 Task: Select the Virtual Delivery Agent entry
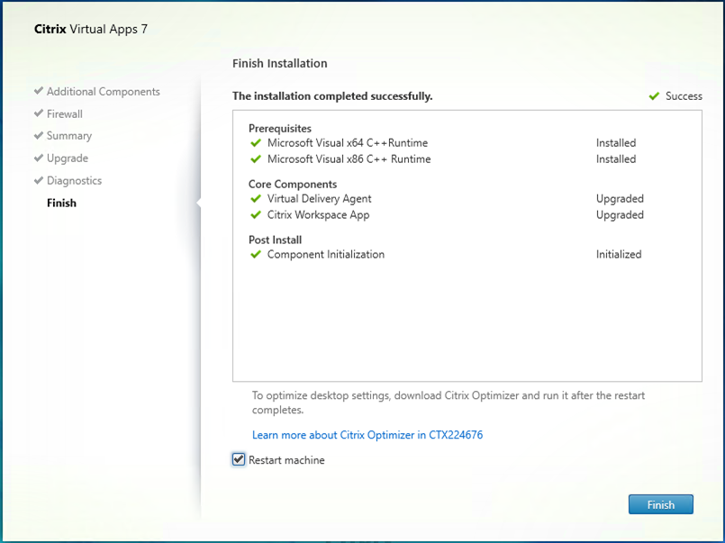pyautogui.click(x=320, y=199)
